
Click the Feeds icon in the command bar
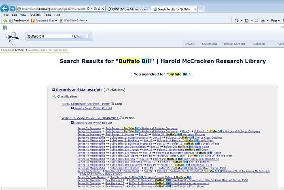coord(247,21)
